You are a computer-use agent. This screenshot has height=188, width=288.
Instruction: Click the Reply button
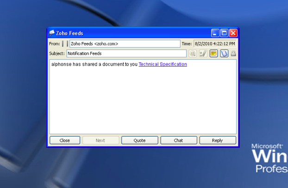[x=218, y=140]
